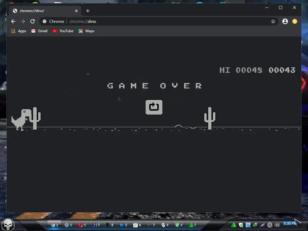The height and width of the screenshot is (231, 308).
Task: Open the skull Start button
Action: [x=8, y=225]
